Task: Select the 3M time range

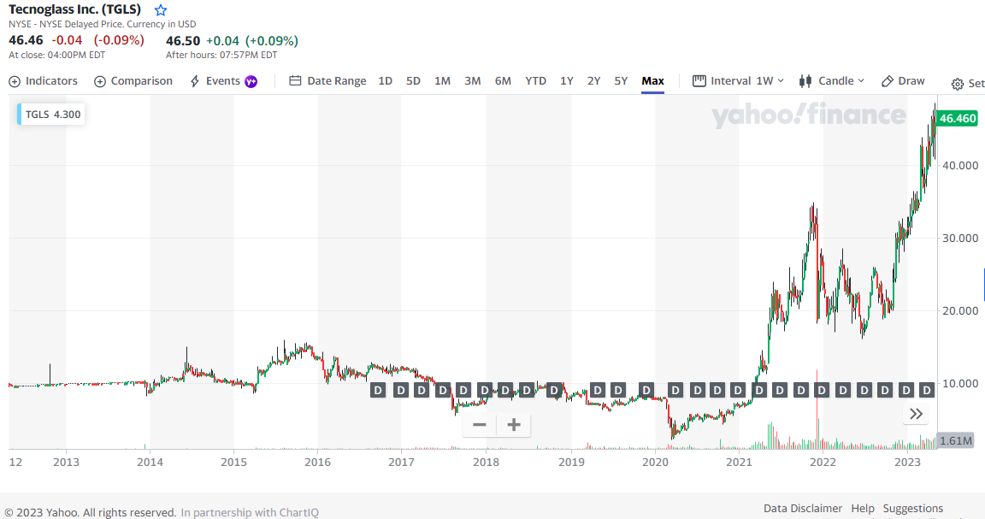Action: point(472,81)
